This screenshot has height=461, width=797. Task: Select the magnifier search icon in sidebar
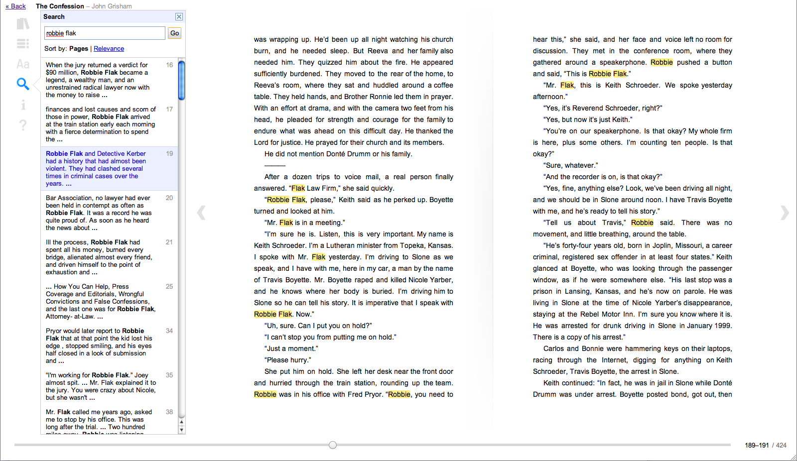[x=23, y=84]
